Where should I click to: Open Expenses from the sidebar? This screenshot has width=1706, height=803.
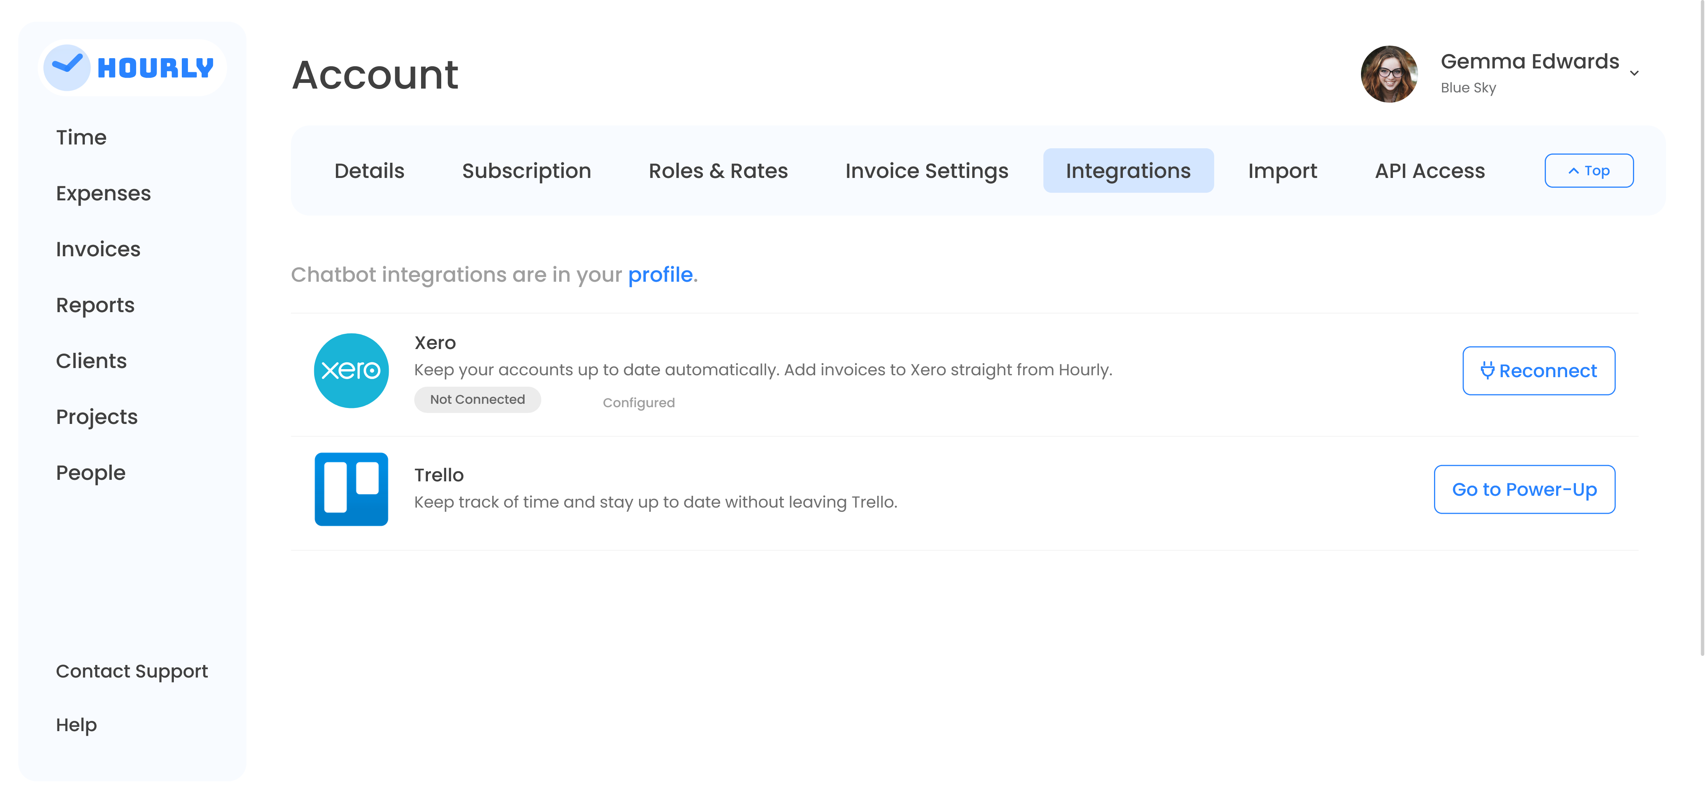(103, 193)
